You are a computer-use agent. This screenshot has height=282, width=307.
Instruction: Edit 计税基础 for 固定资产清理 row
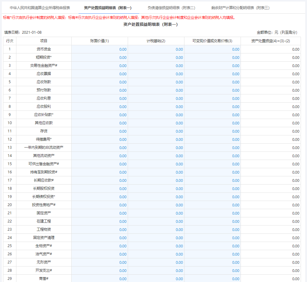click(156, 238)
